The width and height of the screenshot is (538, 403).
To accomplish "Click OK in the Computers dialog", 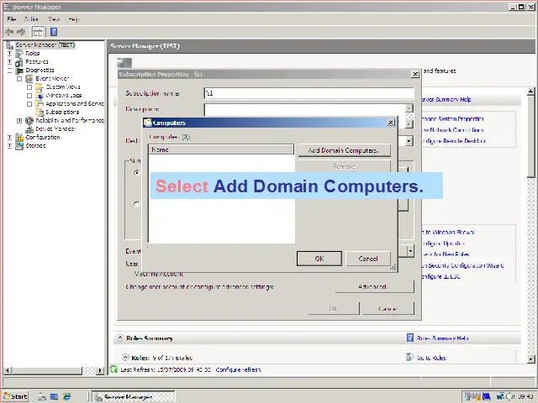I will [319, 259].
